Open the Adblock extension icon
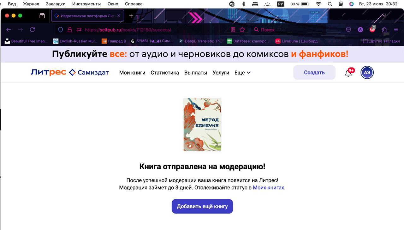The width and height of the screenshot is (404, 230). coord(372,29)
